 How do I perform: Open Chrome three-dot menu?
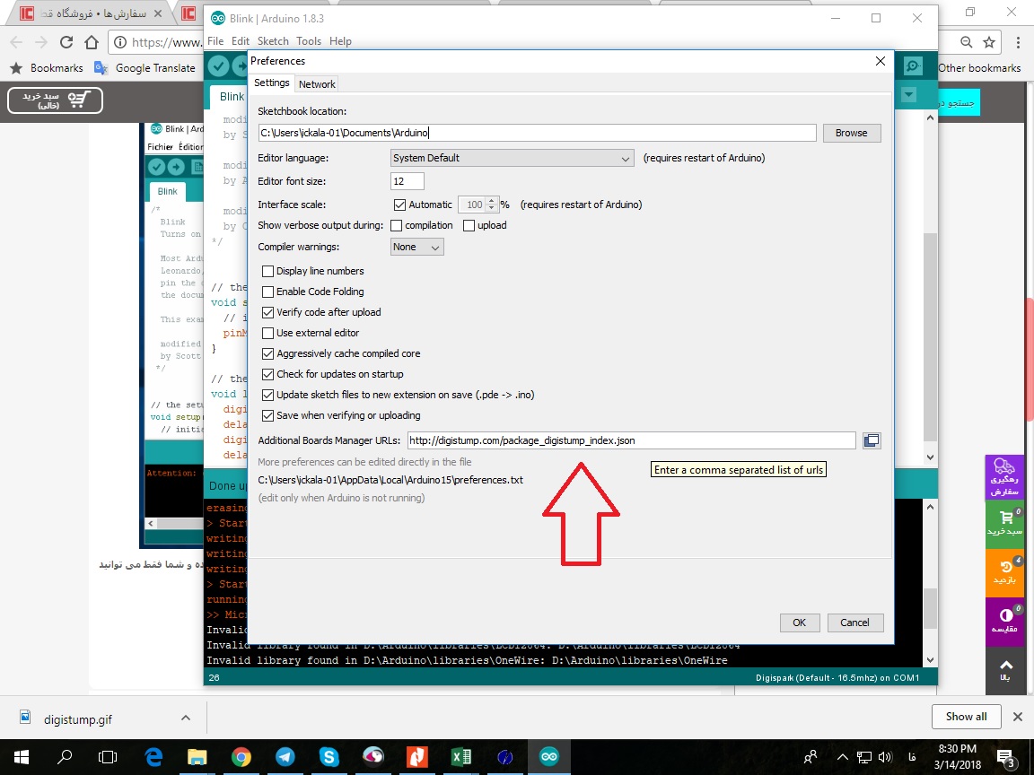(1018, 42)
